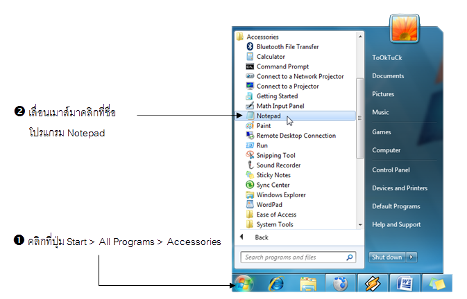467x299 pixels.
Task: Open Help and Support
Action: [x=396, y=224]
